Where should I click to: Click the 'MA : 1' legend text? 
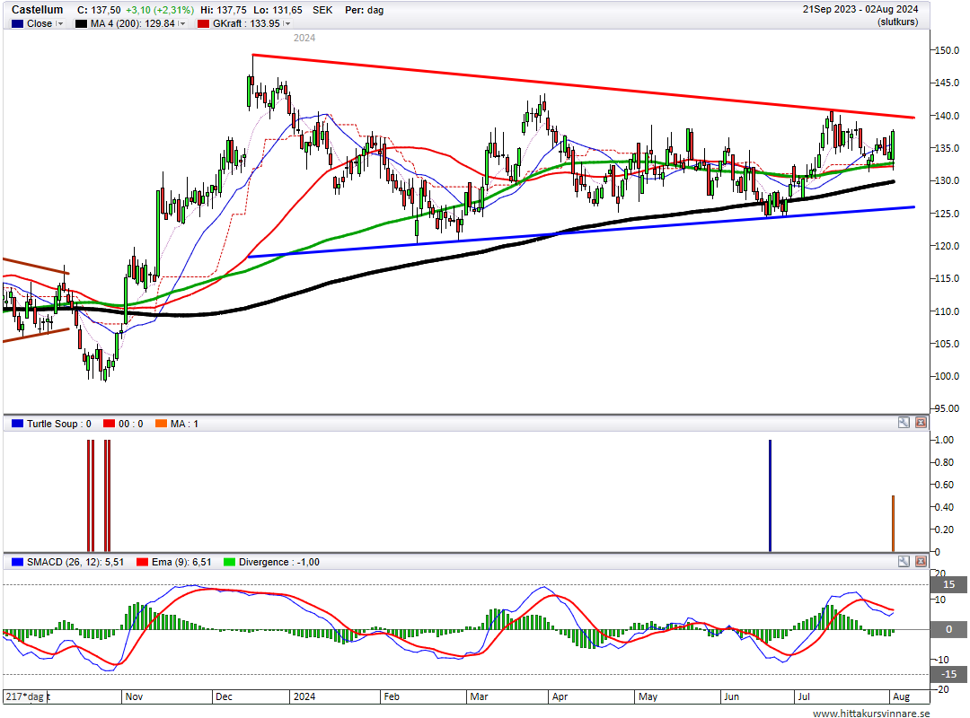pos(184,424)
